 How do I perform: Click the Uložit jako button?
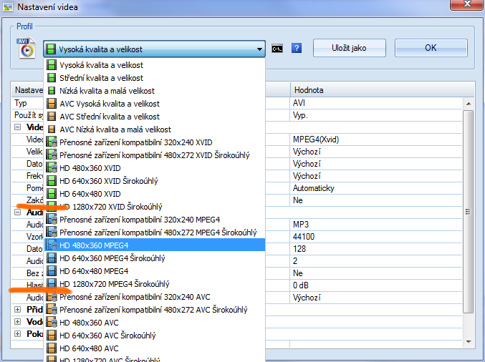(x=349, y=48)
